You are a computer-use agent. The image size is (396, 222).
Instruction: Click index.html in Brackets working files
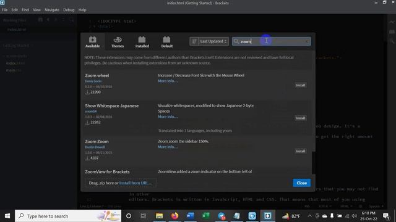point(17,30)
